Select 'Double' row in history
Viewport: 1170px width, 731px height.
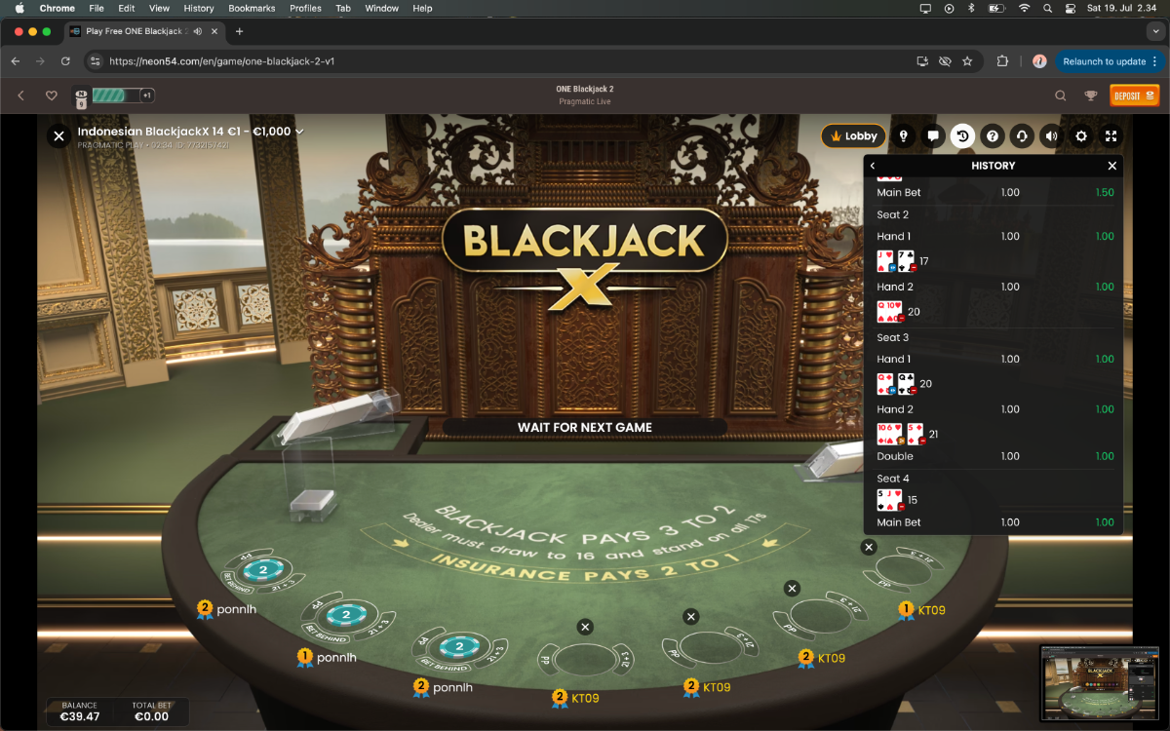pyautogui.click(x=993, y=456)
